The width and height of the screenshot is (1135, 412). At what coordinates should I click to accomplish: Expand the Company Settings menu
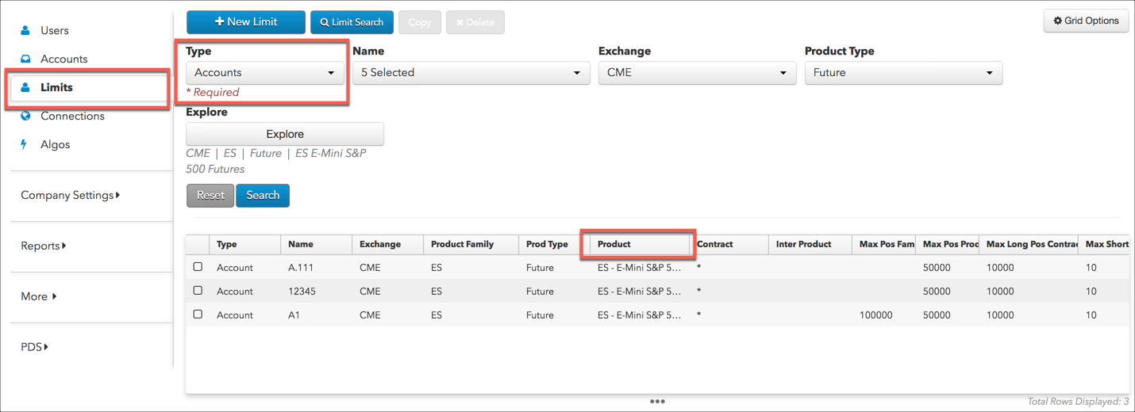[71, 195]
